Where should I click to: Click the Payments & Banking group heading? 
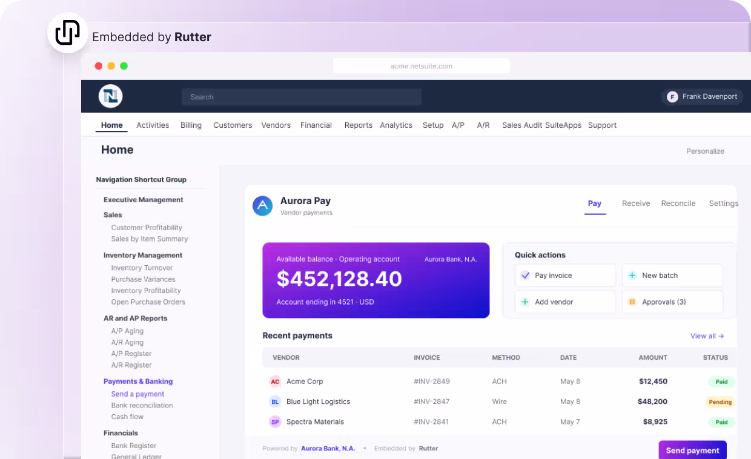click(x=138, y=381)
